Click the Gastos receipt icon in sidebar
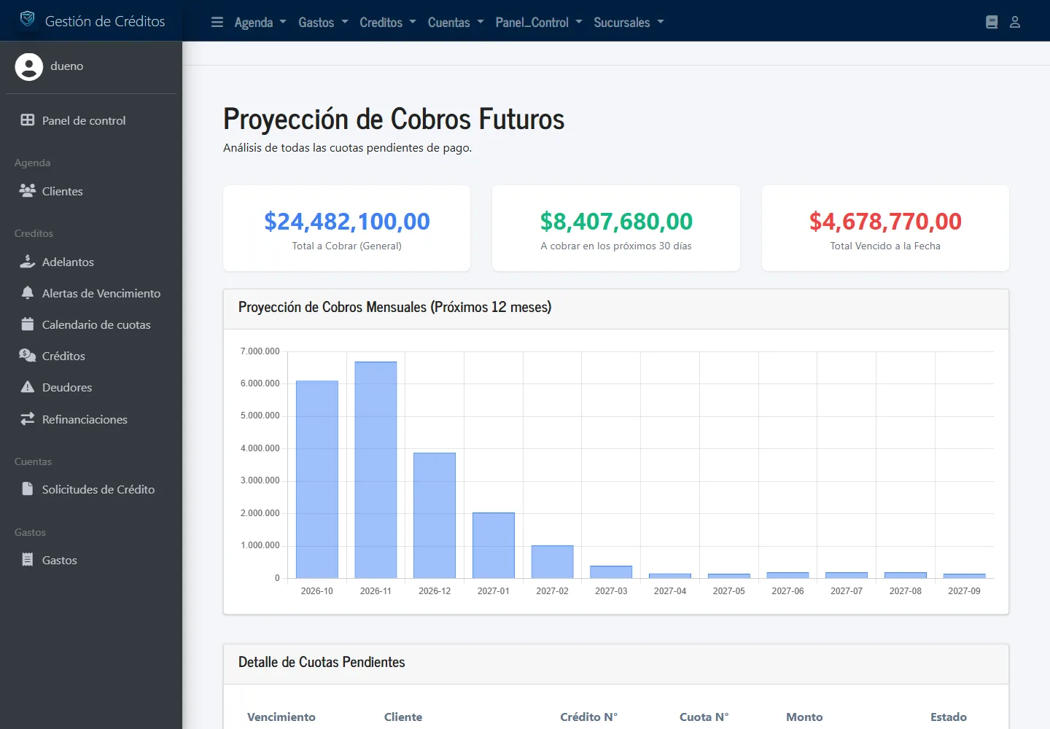The width and height of the screenshot is (1050, 729). (x=28, y=560)
